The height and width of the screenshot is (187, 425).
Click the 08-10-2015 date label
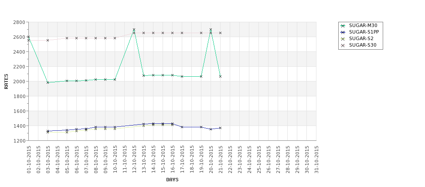pyautogui.click(x=96, y=160)
